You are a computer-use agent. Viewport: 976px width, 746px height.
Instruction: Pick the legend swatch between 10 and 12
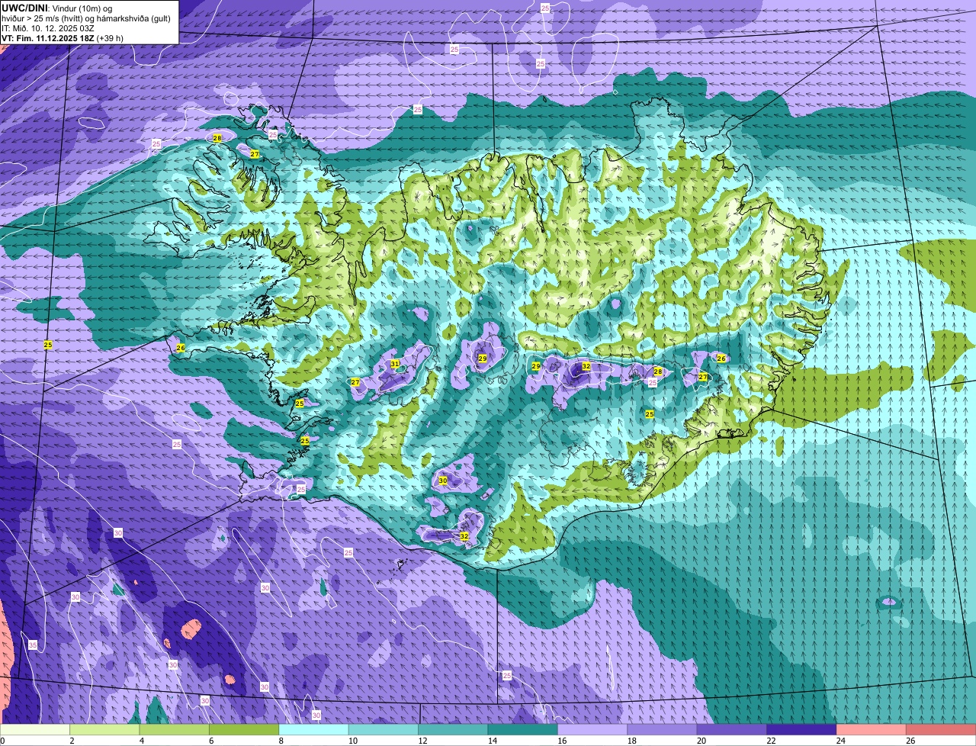pos(384,730)
